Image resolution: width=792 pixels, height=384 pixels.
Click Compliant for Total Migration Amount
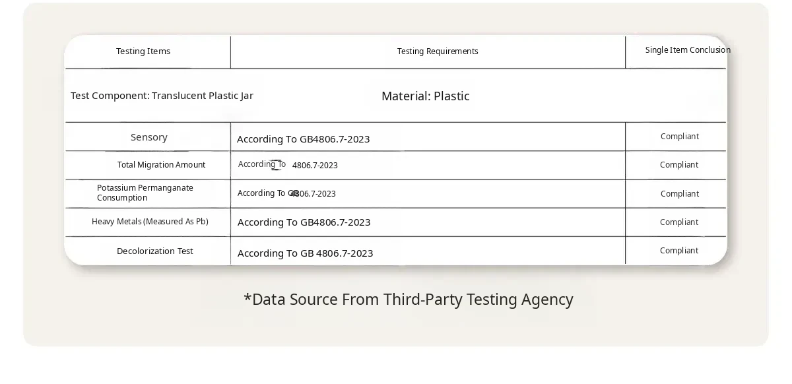click(x=679, y=165)
